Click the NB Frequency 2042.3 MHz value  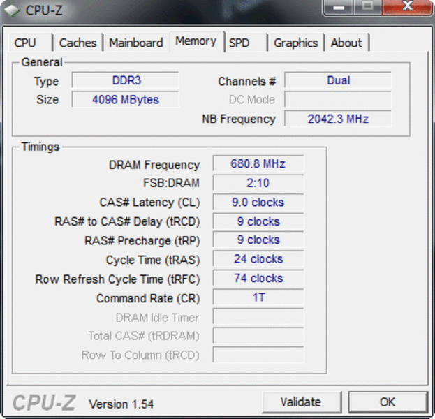[338, 119]
